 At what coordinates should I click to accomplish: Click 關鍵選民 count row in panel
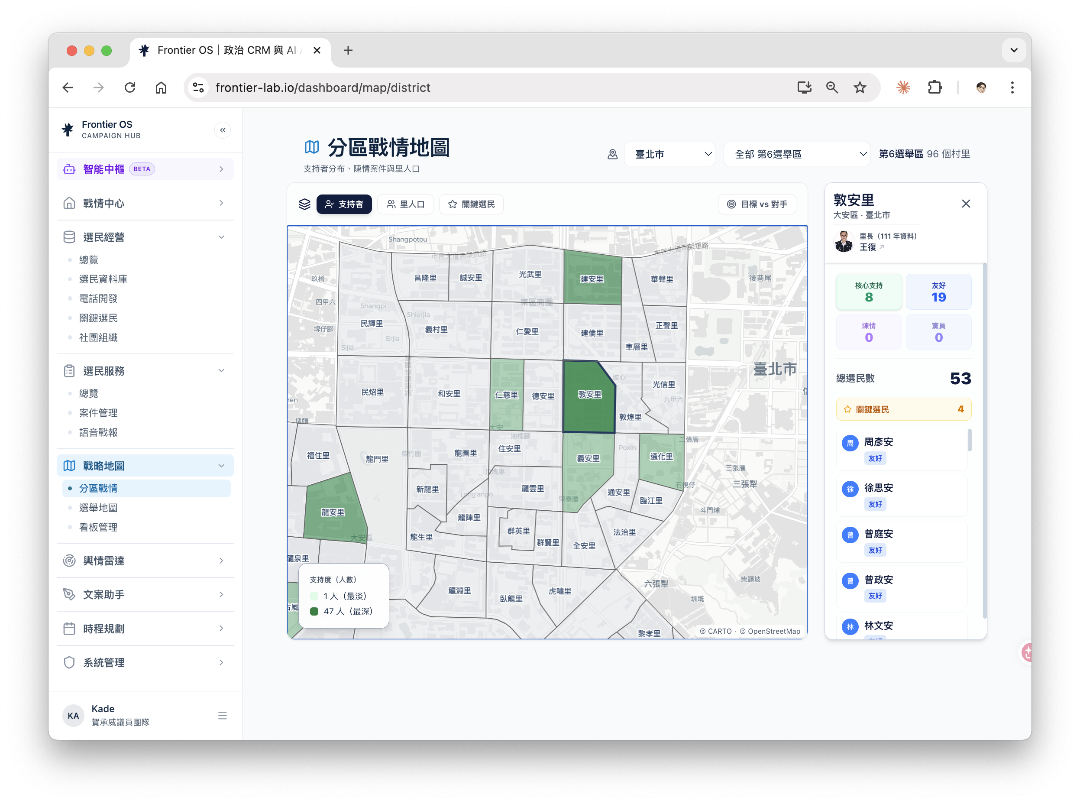pyautogui.click(x=903, y=409)
